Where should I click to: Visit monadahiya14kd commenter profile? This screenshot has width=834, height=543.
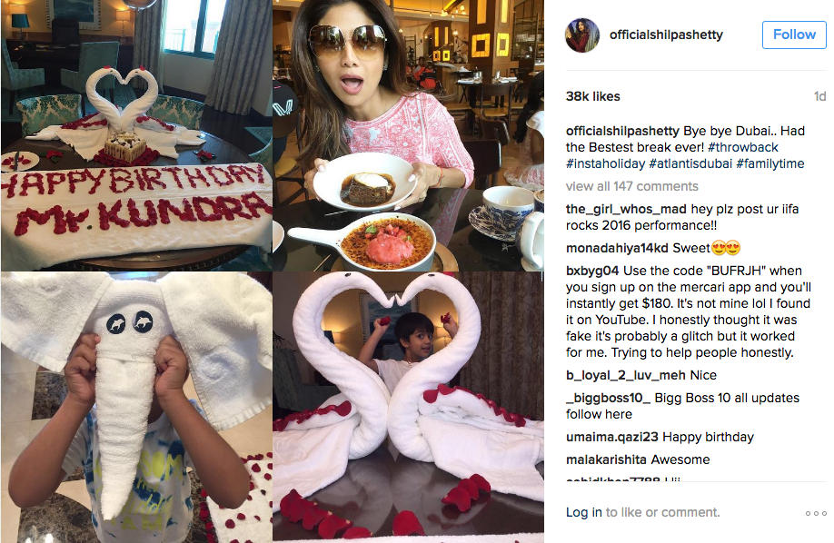click(x=617, y=249)
